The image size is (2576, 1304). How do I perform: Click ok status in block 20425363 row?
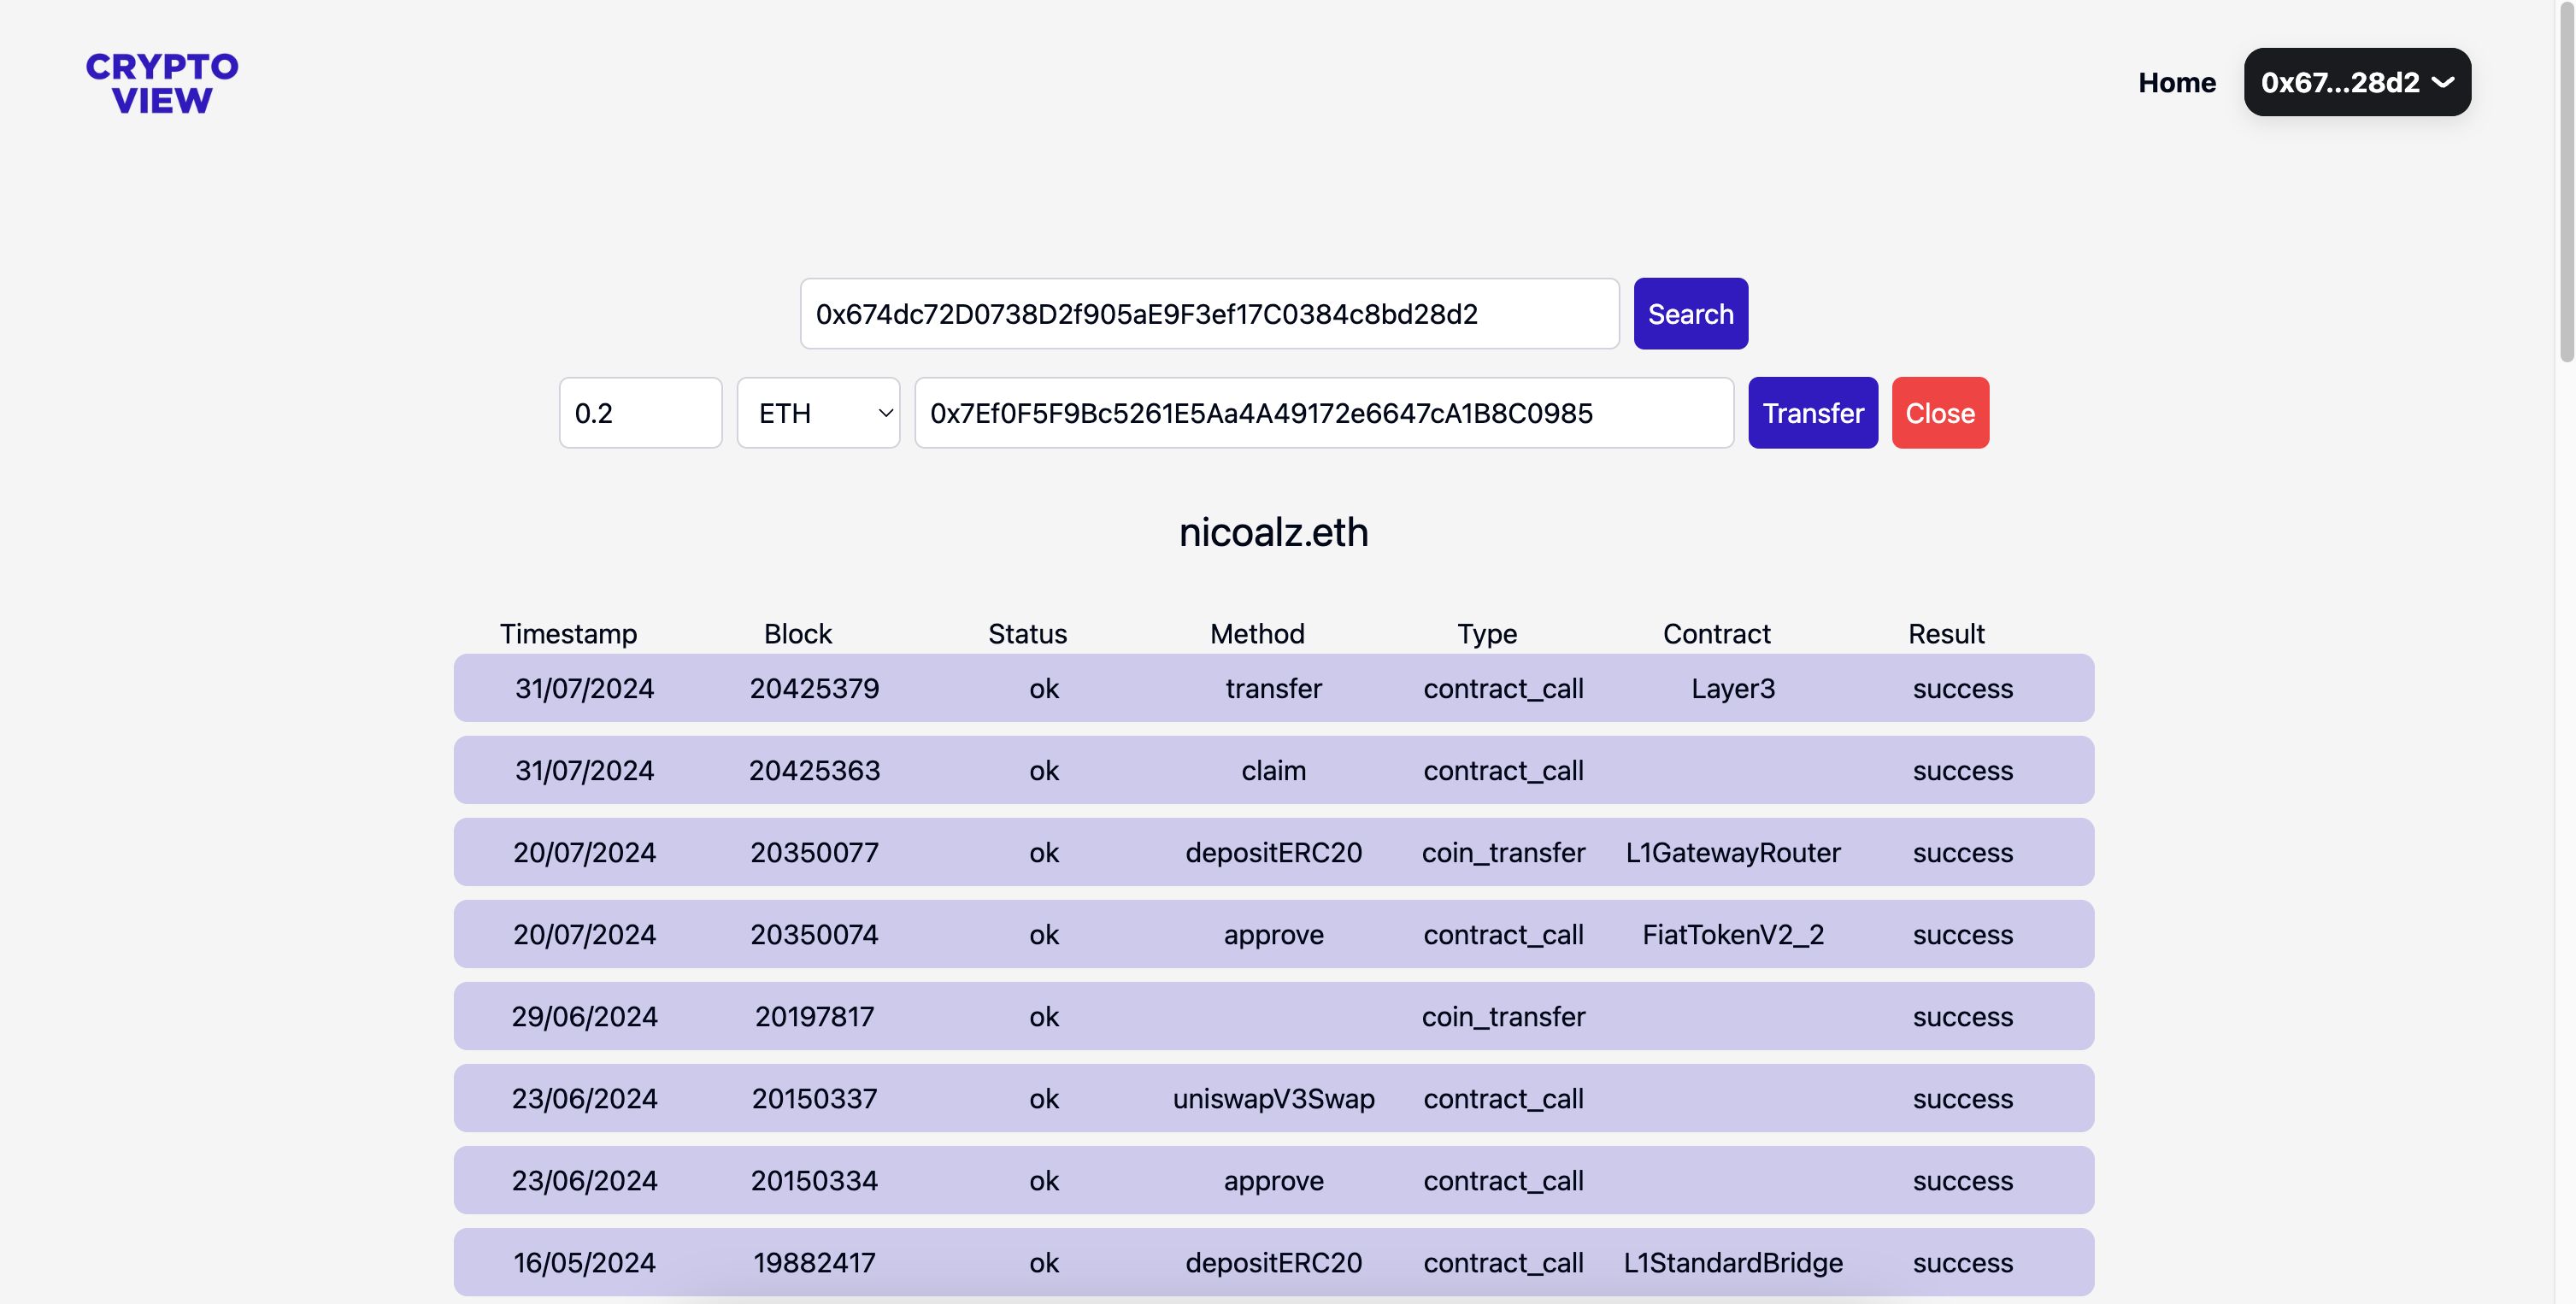(1044, 770)
